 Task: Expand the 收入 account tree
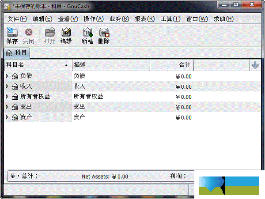7,86
